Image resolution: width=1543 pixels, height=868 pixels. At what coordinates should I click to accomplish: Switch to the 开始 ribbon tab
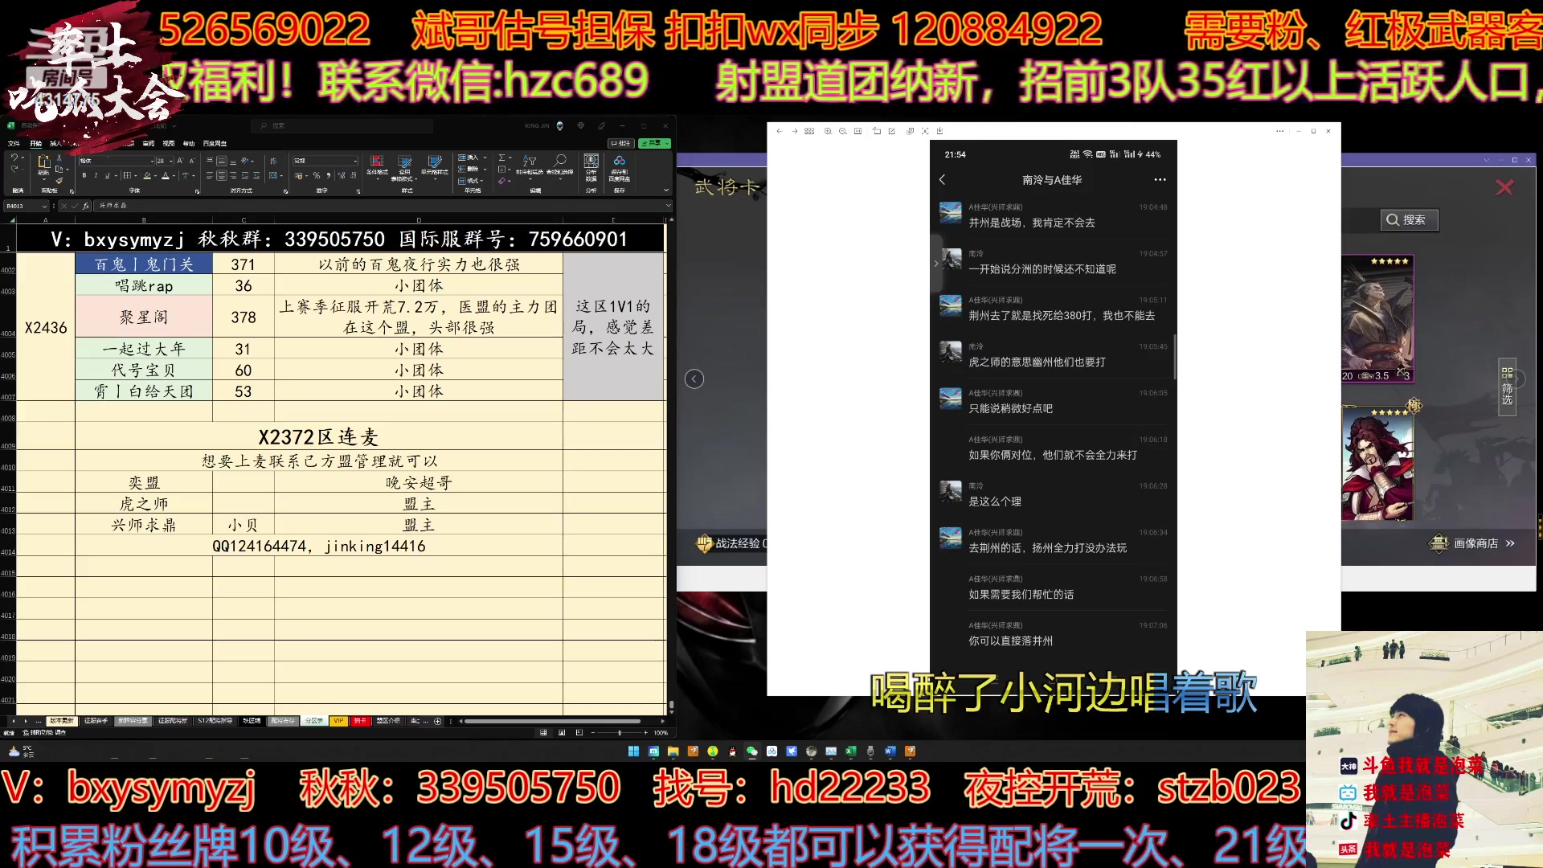pyautogui.click(x=35, y=144)
